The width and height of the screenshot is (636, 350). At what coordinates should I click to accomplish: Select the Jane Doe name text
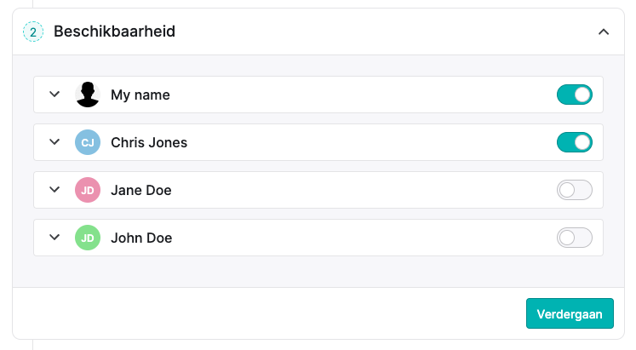(x=141, y=190)
